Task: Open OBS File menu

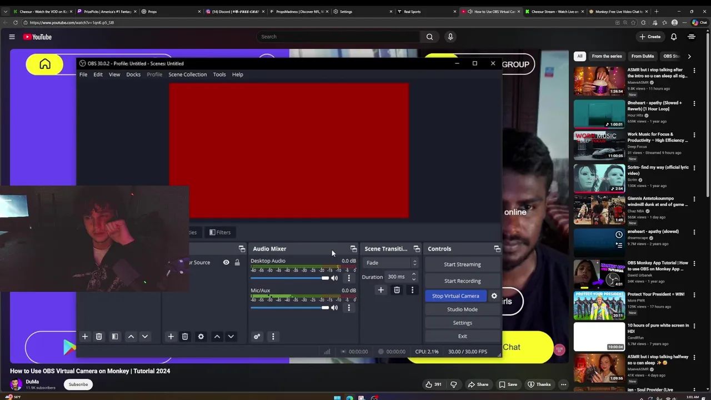Action: 83,74
